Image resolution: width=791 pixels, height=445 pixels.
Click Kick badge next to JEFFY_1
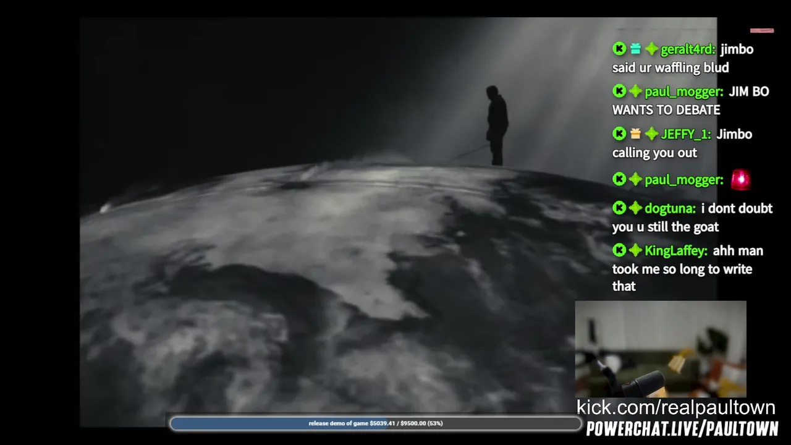pyautogui.click(x=619, y=133)
